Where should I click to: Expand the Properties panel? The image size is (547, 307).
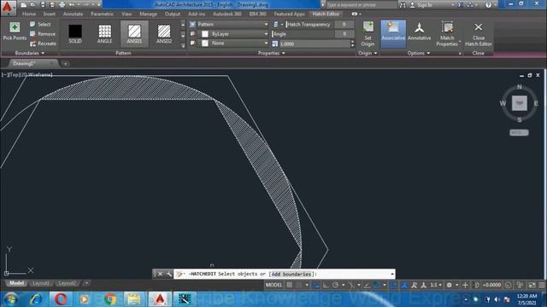pyautogui.click(x=272, y=53)
